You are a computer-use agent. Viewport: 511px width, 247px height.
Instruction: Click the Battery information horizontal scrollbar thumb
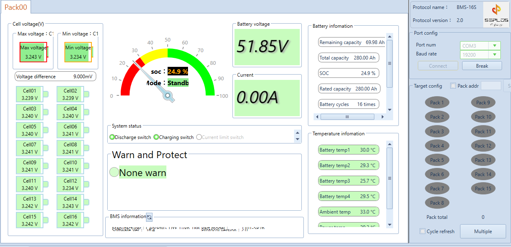point(347,117)
